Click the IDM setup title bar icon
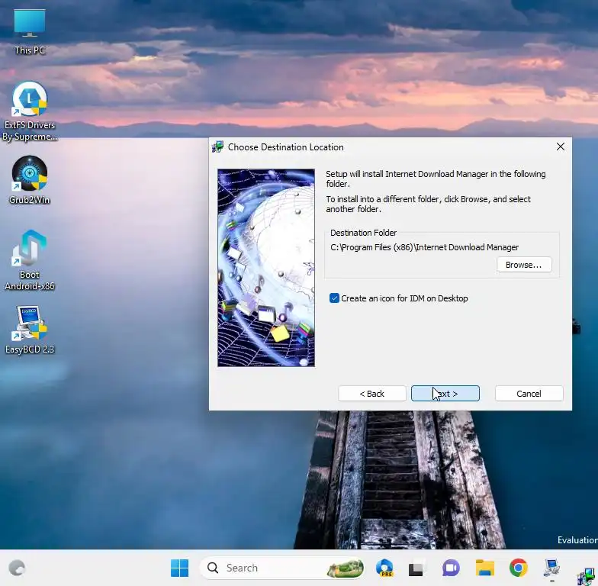This screenshot has width=598, height=586. click(218, 146)
